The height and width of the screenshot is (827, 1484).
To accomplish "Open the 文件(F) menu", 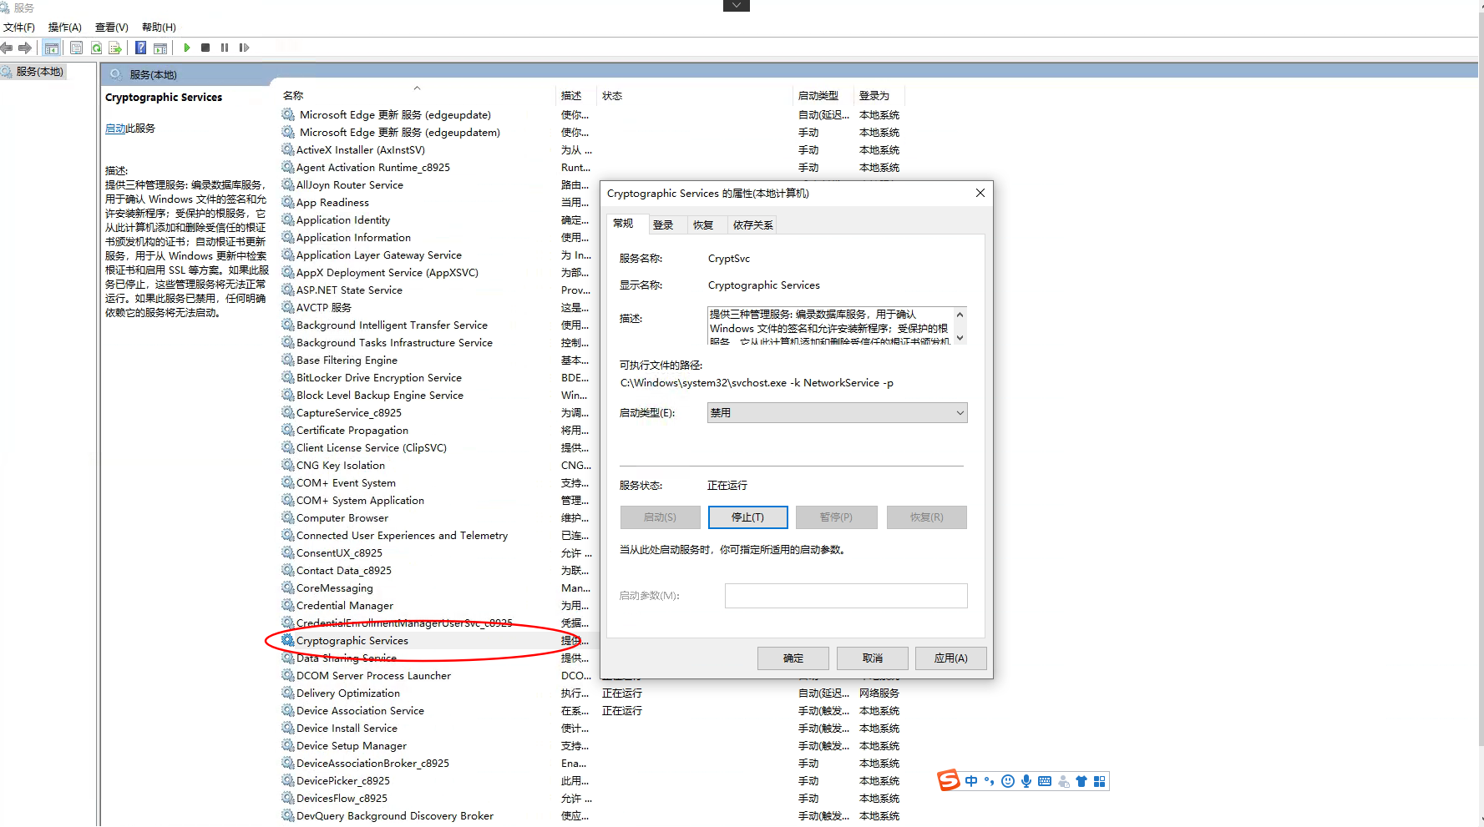I will [x=19, y=27].
